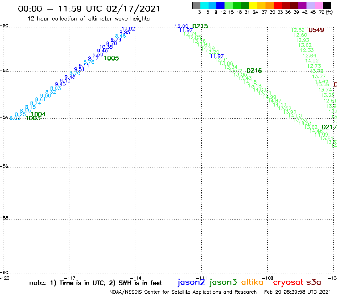Click '12 hour collection of altimeter wave heights'
Image resolution: width=337 pixels, height=296 pixels.
[x=88, y=19]
